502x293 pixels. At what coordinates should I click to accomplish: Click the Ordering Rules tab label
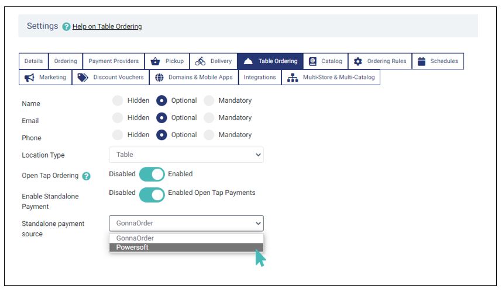(x=386, y=61)
